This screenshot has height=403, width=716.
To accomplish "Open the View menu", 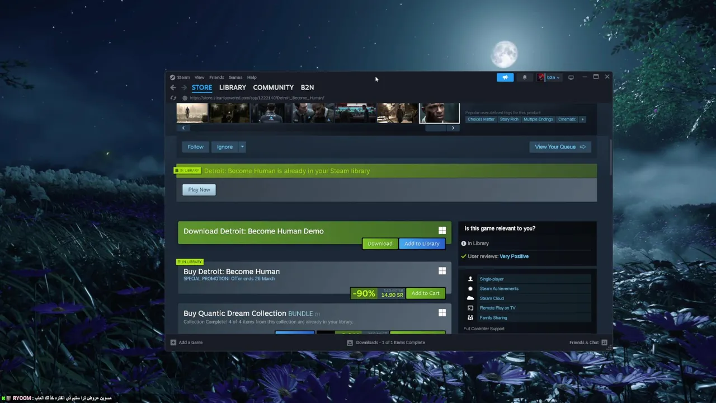I will pos(199,77).
